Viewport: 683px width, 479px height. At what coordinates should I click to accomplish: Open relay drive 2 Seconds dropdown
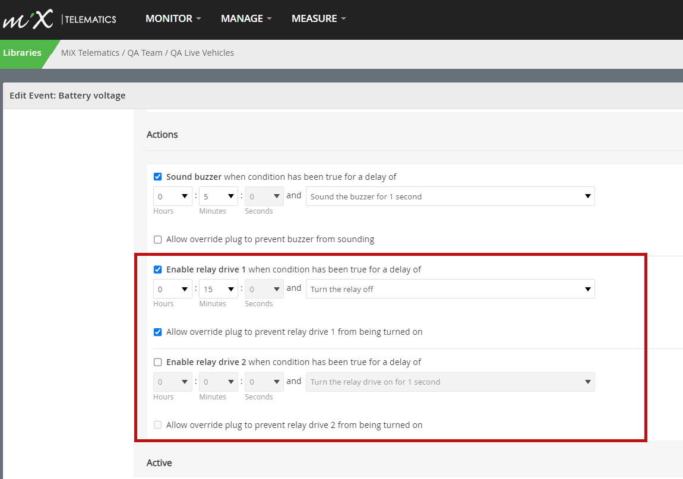tap(264, 382)
